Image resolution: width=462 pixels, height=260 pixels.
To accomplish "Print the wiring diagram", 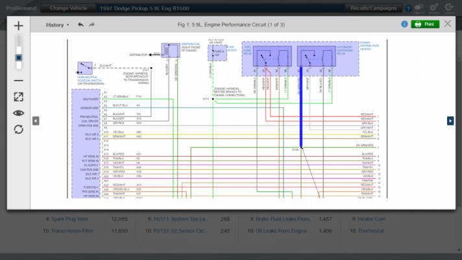I will [425, 24].
